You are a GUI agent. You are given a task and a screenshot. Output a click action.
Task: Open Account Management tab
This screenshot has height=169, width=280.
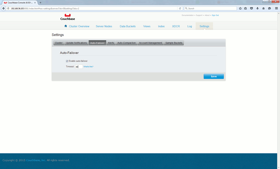click(151, 43)
